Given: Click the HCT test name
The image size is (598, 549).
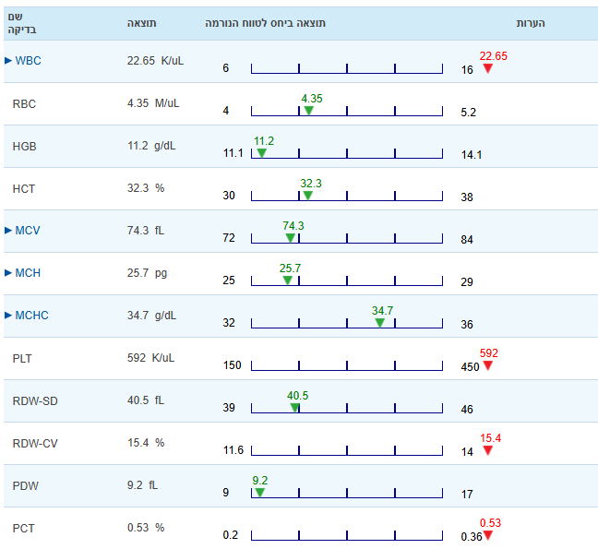Looking at the screenshot, I should (24, 189).
